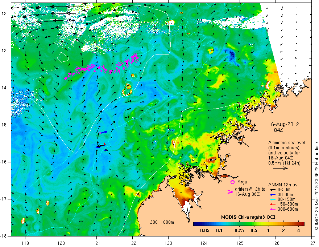
Task: Click the longitude axis label '127'
Action: 311,243
